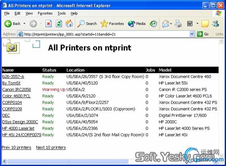226x166 pixels.
Task: Open printer link Color 4600 PCL
Action: pos(16,96)
